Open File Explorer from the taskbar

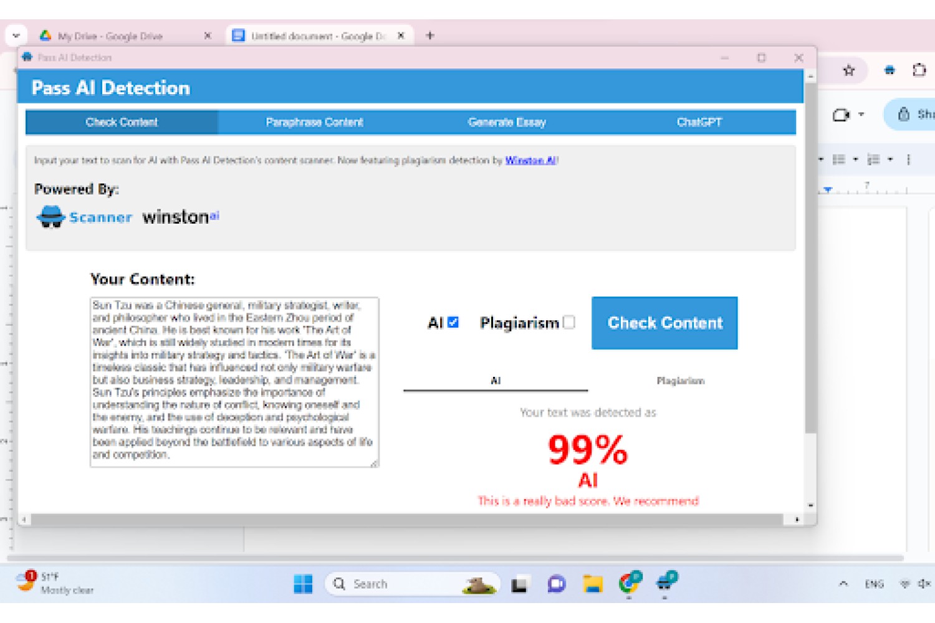593,584
